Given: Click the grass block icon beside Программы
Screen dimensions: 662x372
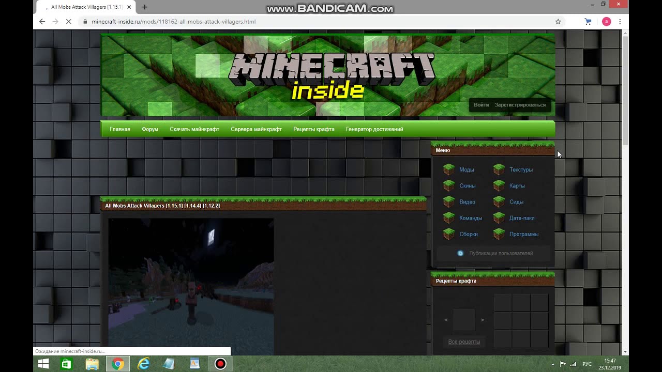Looking at the screenshot, I should pyautogui.click(x=499, y=234).
